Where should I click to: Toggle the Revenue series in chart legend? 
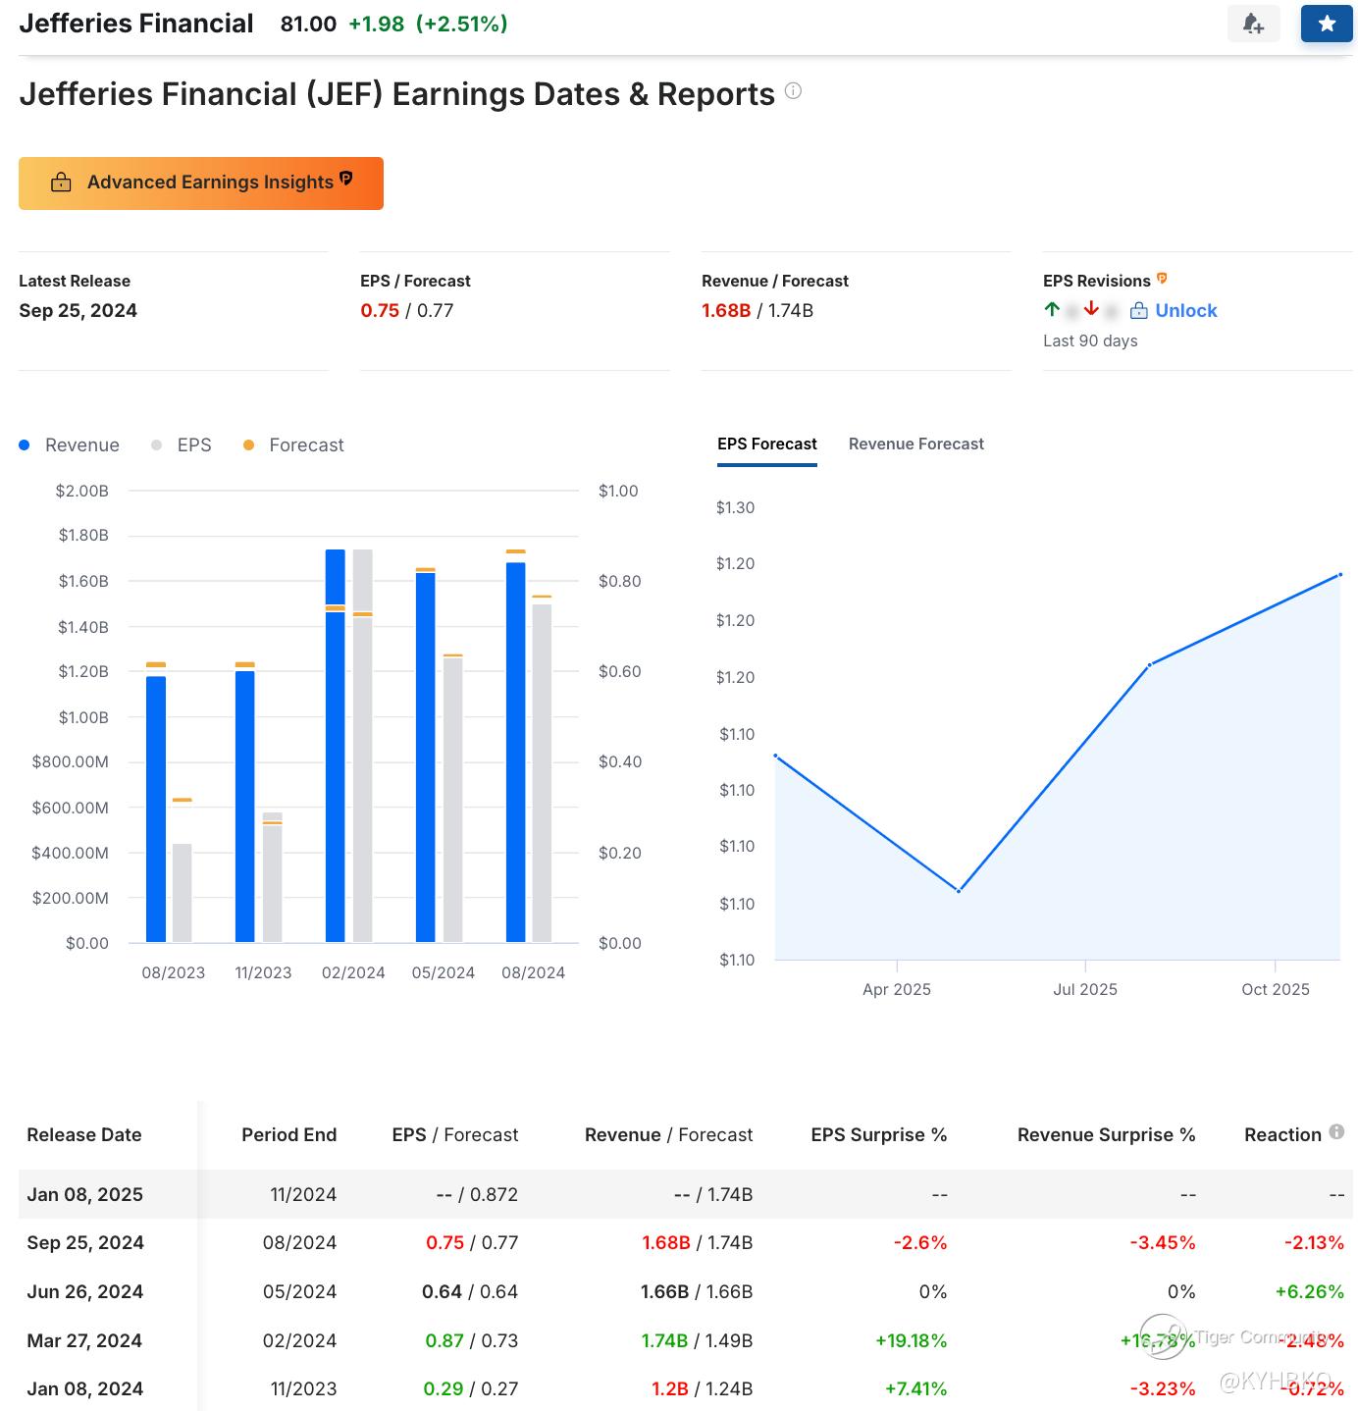[70, 445]
